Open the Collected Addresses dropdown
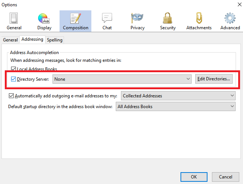This screenshot has width=243, height=184. point(178,96)
